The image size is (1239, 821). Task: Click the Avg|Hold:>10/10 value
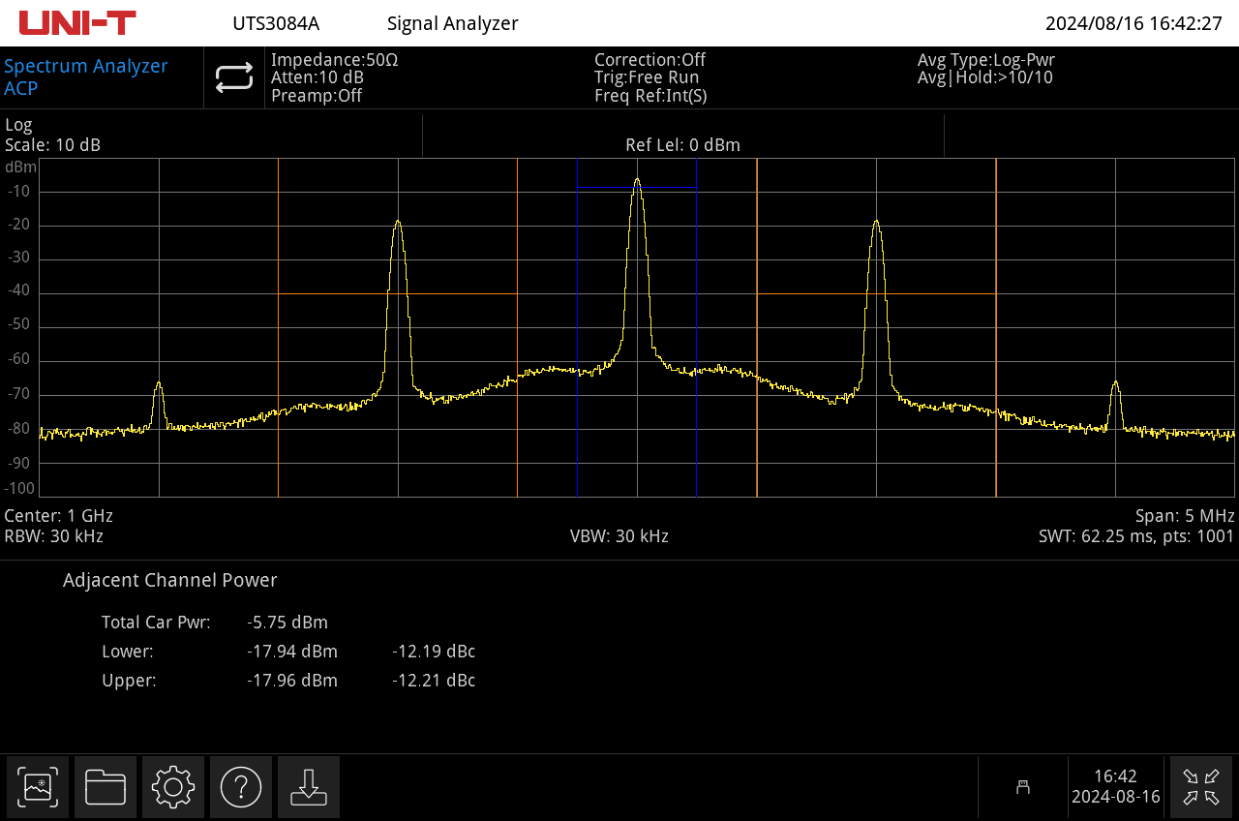click(x=985, y=77)
